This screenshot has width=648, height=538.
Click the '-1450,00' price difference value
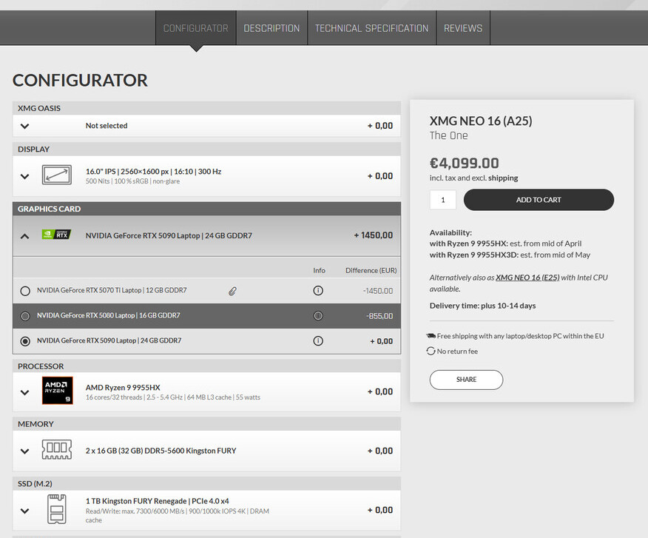pos(378,291)
